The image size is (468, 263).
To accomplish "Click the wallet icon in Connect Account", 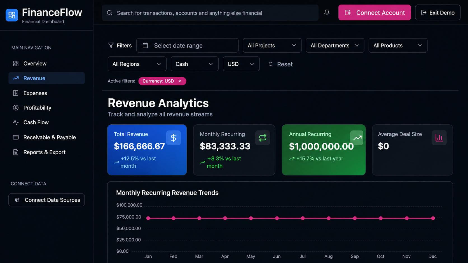I will (x=348, y=13).
